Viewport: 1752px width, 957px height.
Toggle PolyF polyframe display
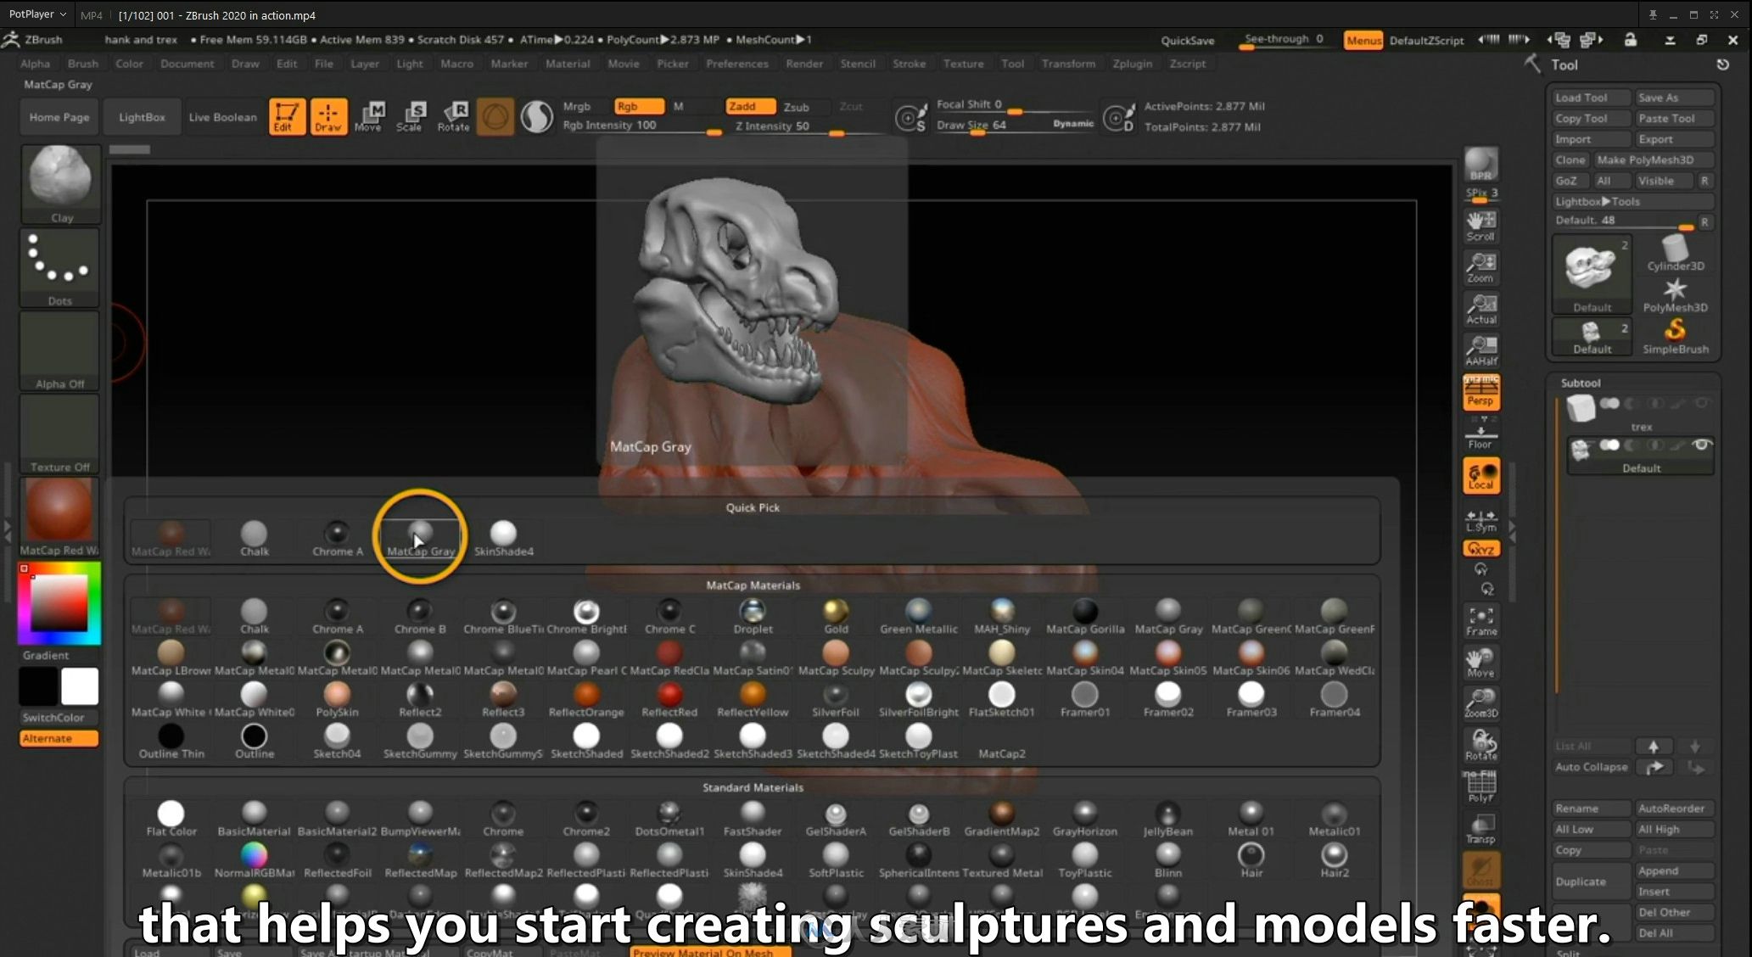click(1481, 786)
